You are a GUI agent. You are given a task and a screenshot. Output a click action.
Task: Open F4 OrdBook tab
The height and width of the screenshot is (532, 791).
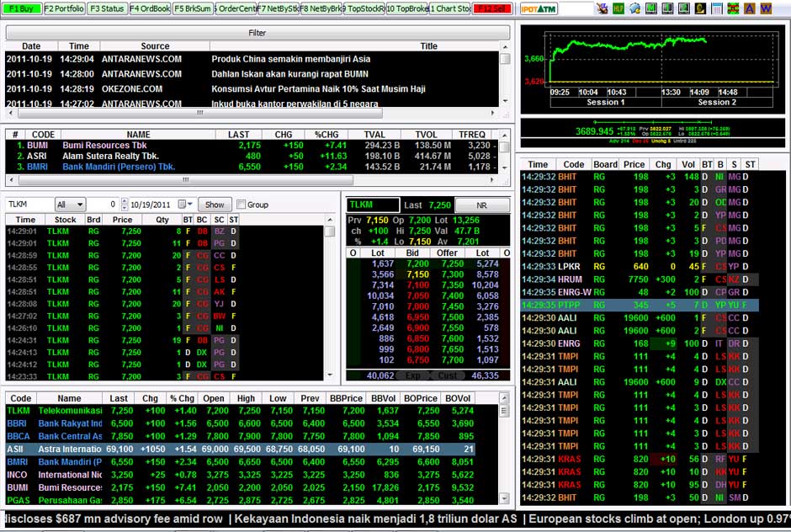[x=150, y=8]
